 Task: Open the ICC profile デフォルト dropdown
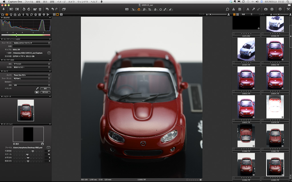pyautogui.click(x=31, y=64)
